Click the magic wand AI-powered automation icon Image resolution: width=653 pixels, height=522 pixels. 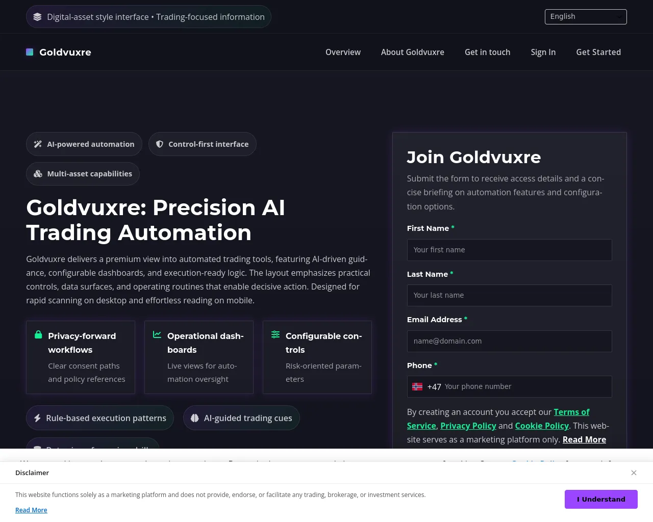click(38, 144)
